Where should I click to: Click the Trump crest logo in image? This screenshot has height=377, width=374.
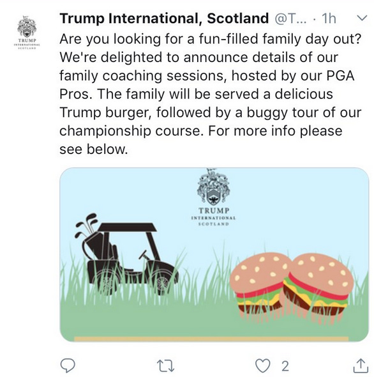(x=214, y=197)
